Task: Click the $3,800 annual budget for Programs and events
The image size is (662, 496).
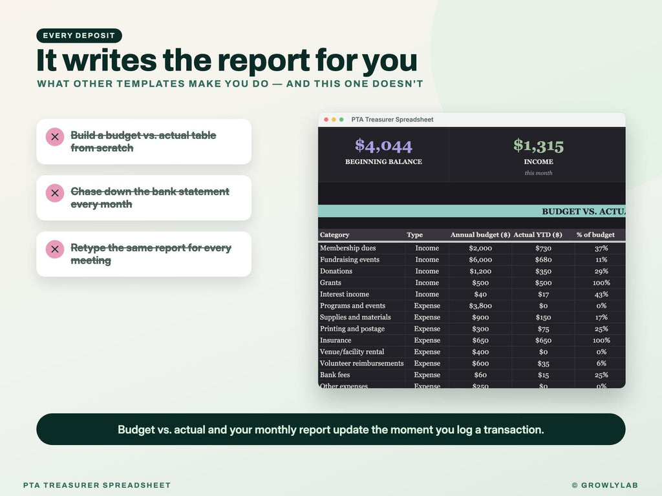Action: click(480, 305)
